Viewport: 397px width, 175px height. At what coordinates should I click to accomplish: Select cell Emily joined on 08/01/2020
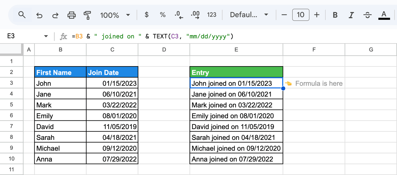[x=236, y=116]
